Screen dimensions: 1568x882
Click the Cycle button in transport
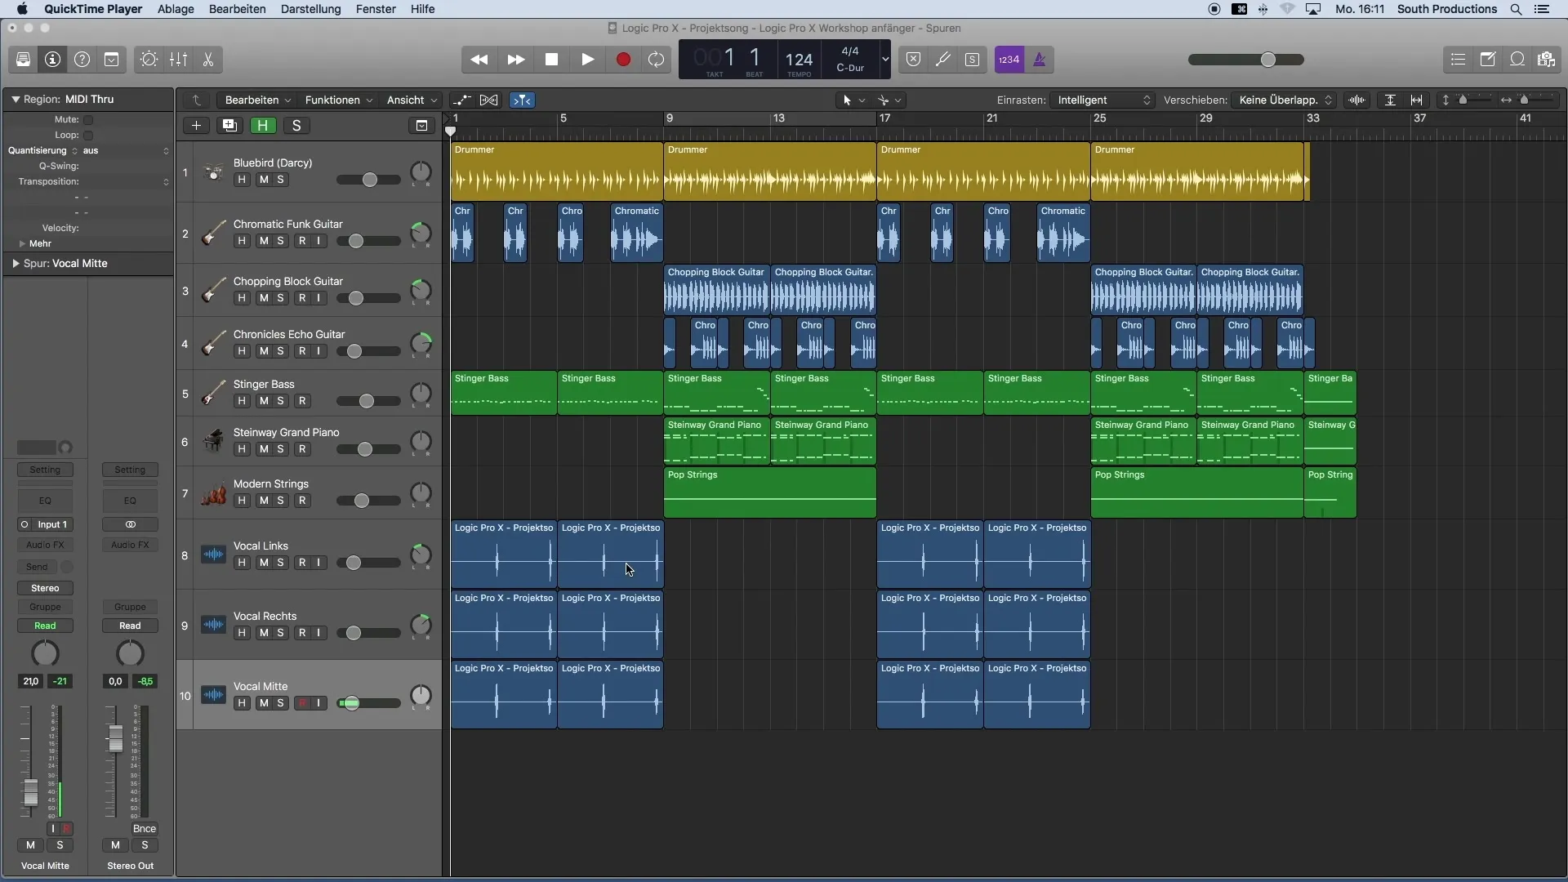[657, 60]
